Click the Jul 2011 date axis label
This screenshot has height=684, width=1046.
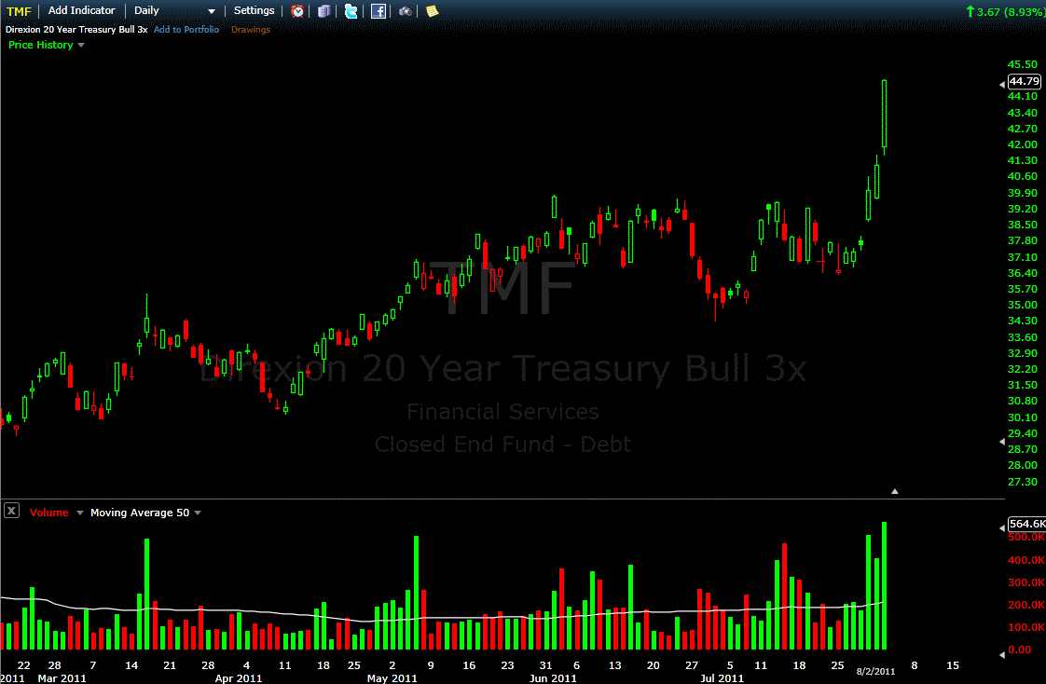[x=722, y=678]
